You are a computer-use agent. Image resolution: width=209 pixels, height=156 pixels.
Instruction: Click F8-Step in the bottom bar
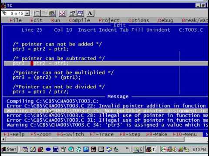pos(130,134)
